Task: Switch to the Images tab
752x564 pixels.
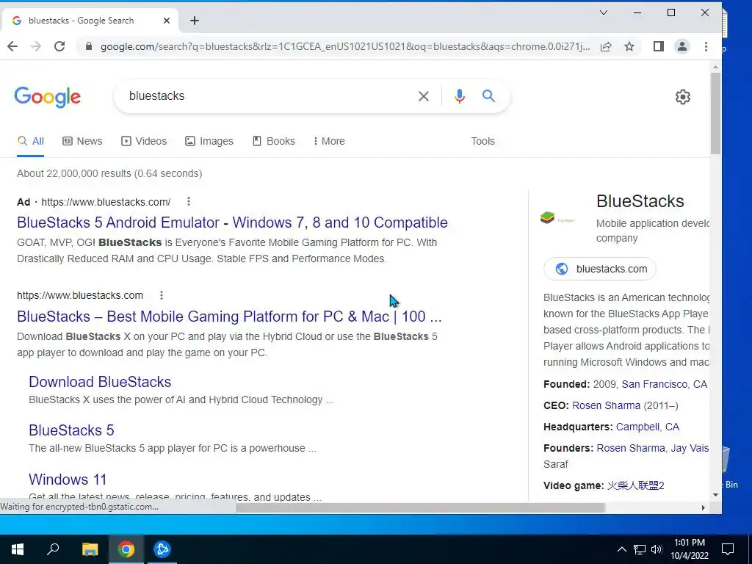Action: (209, 141)
